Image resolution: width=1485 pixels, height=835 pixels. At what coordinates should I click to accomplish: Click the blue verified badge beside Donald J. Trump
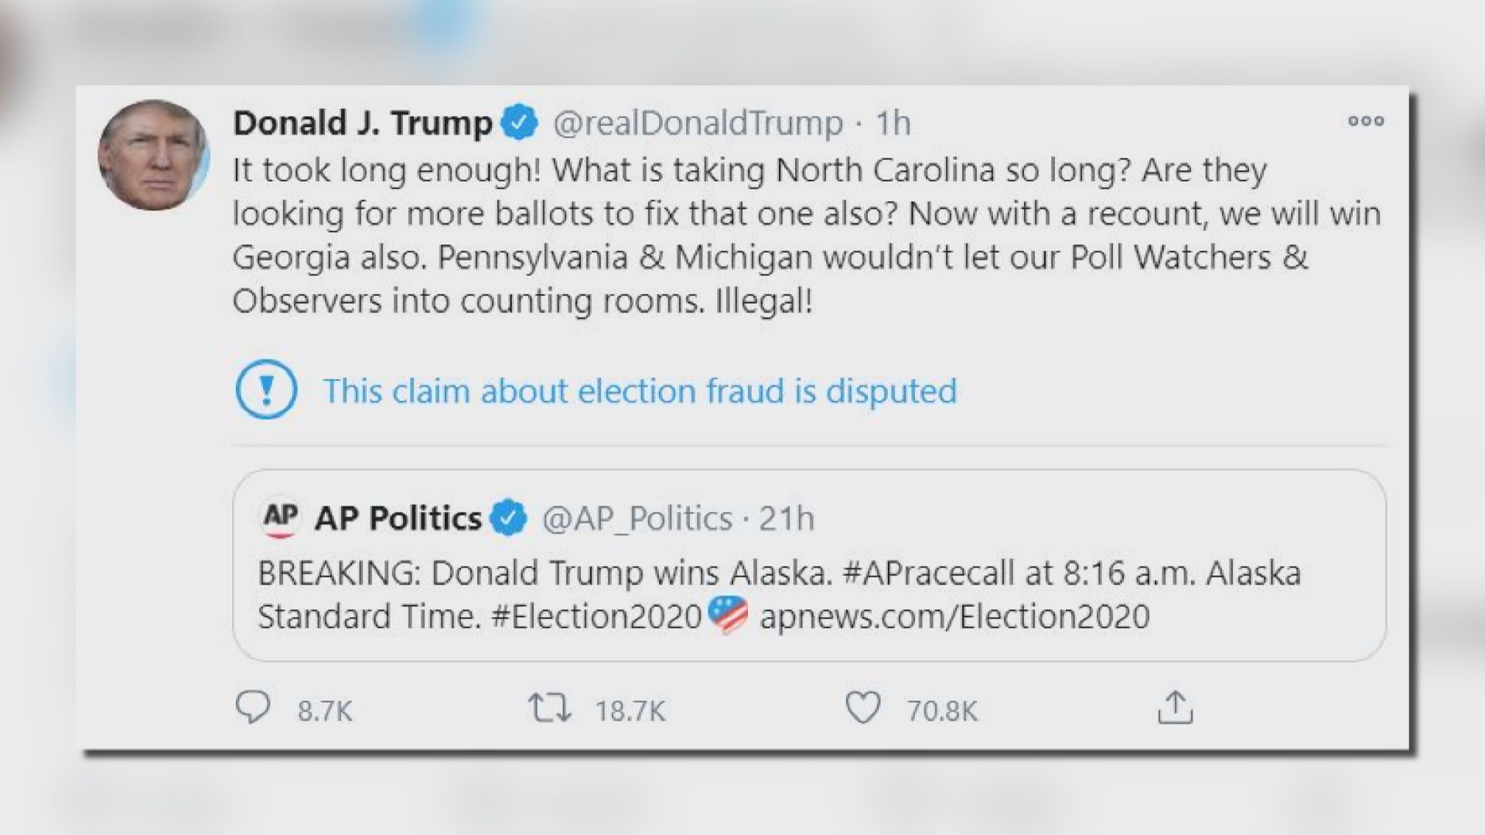(520, 123)
